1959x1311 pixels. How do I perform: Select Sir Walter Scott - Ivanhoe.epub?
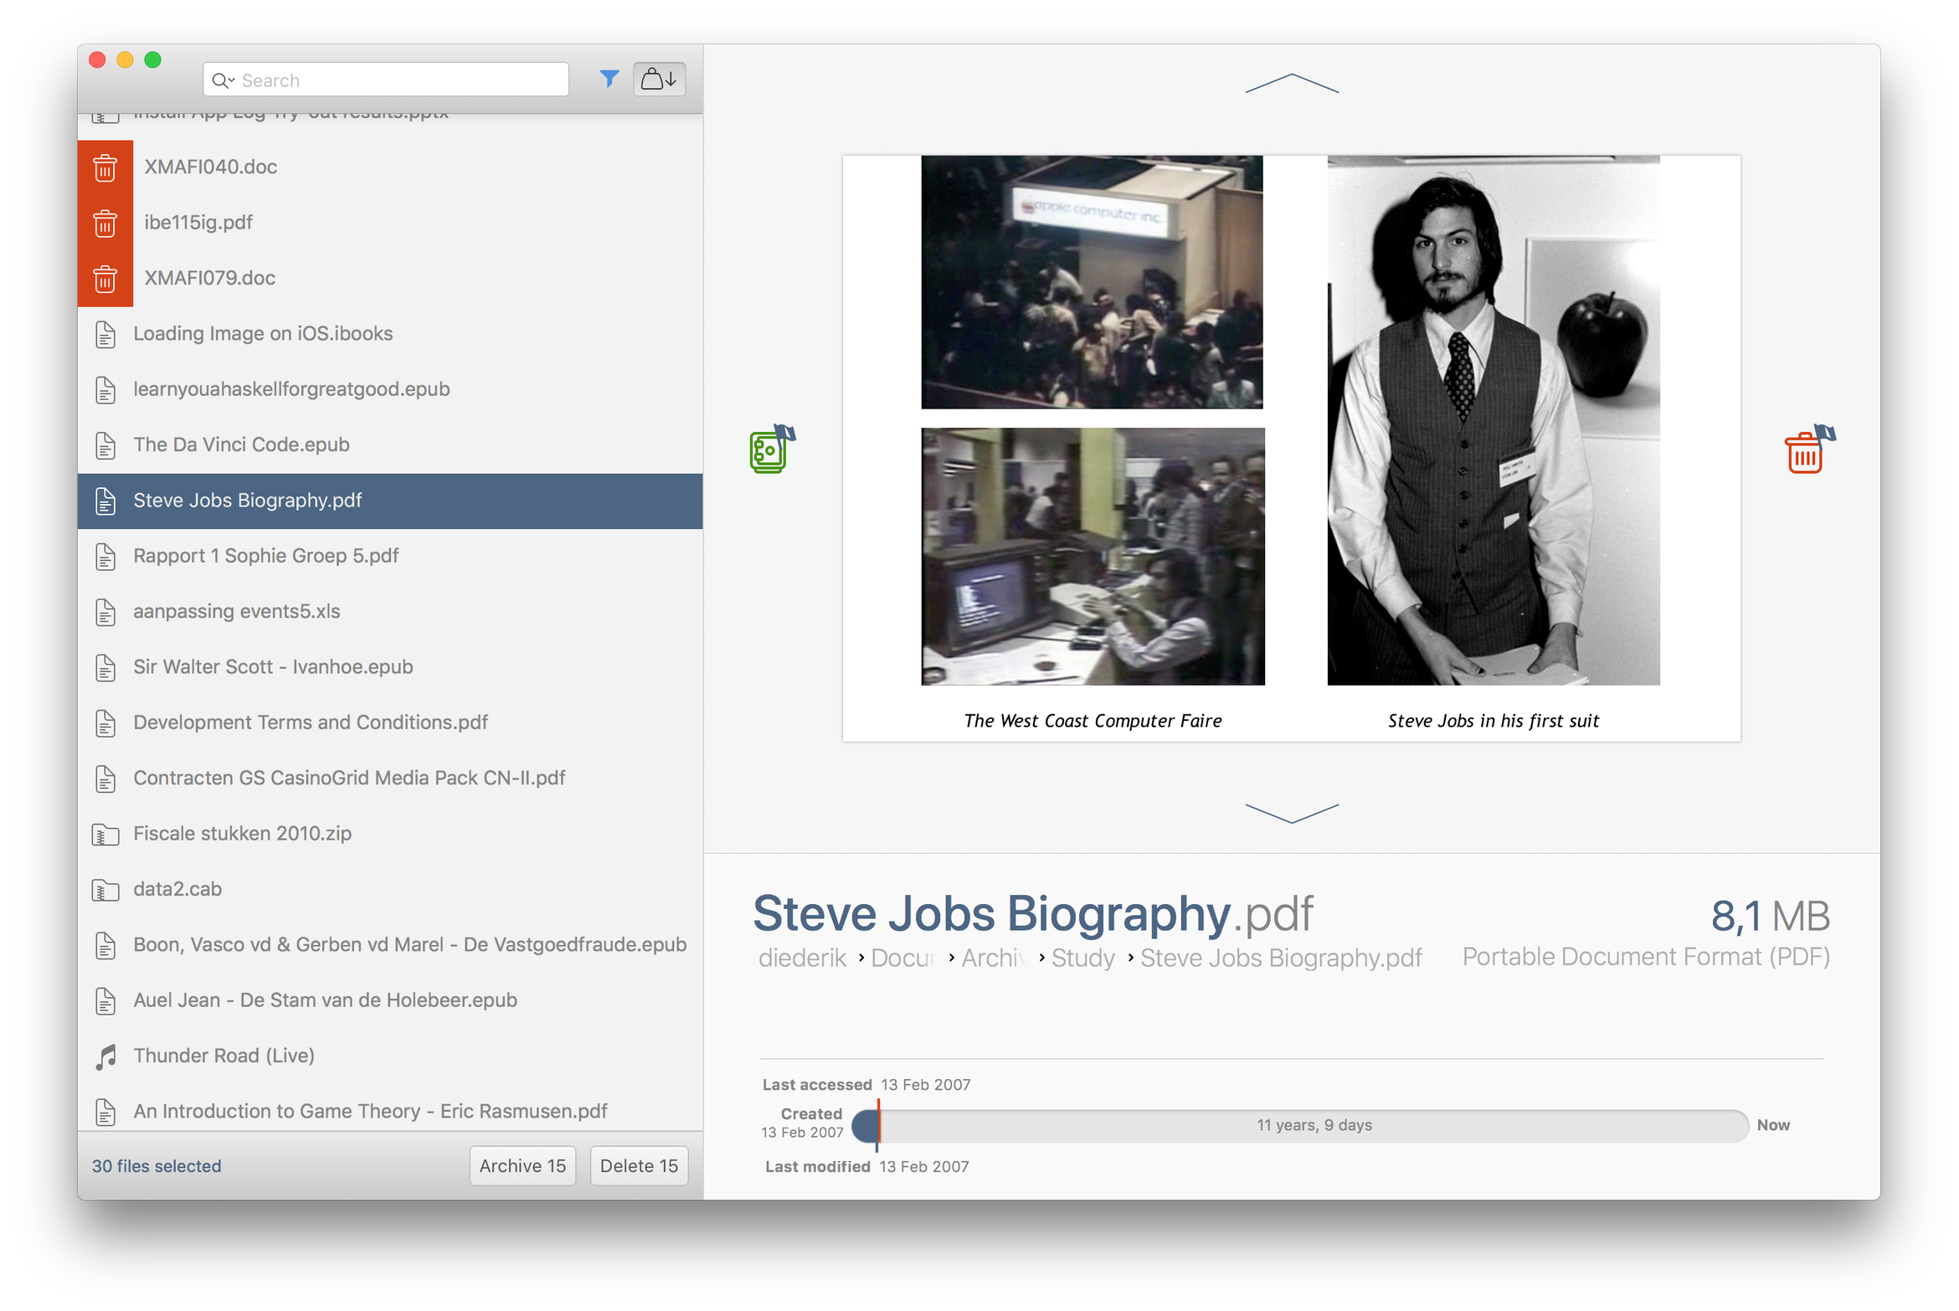390,667
